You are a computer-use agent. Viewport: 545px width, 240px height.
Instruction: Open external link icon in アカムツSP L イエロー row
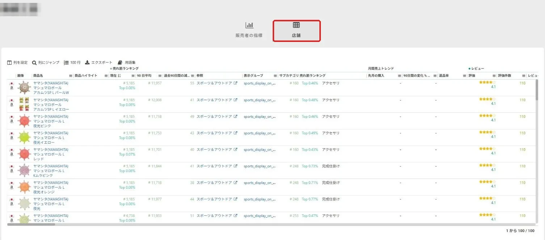tap(235, 100)
